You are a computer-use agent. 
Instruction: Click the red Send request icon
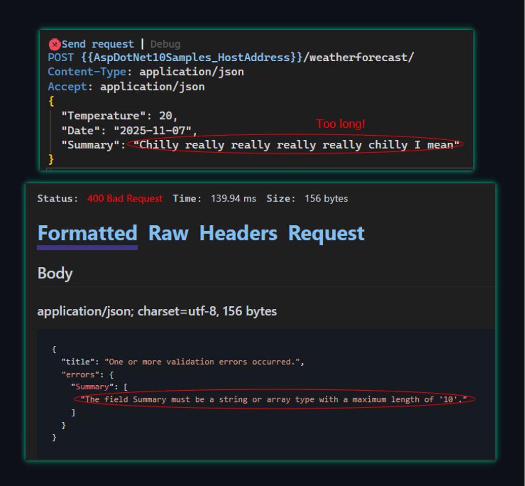click(x=55, y=44)
